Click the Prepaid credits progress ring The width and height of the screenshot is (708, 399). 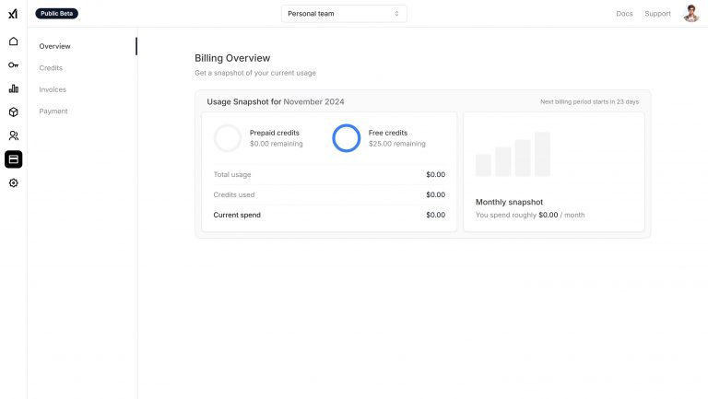click(227, 138)
